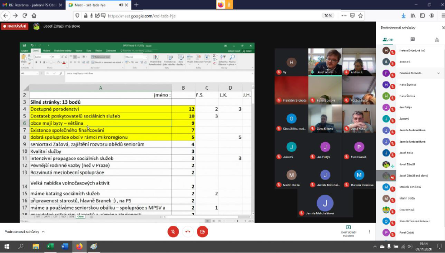Open the Firefox library
The height and width of the screenshot is (253, 445).
413,16
